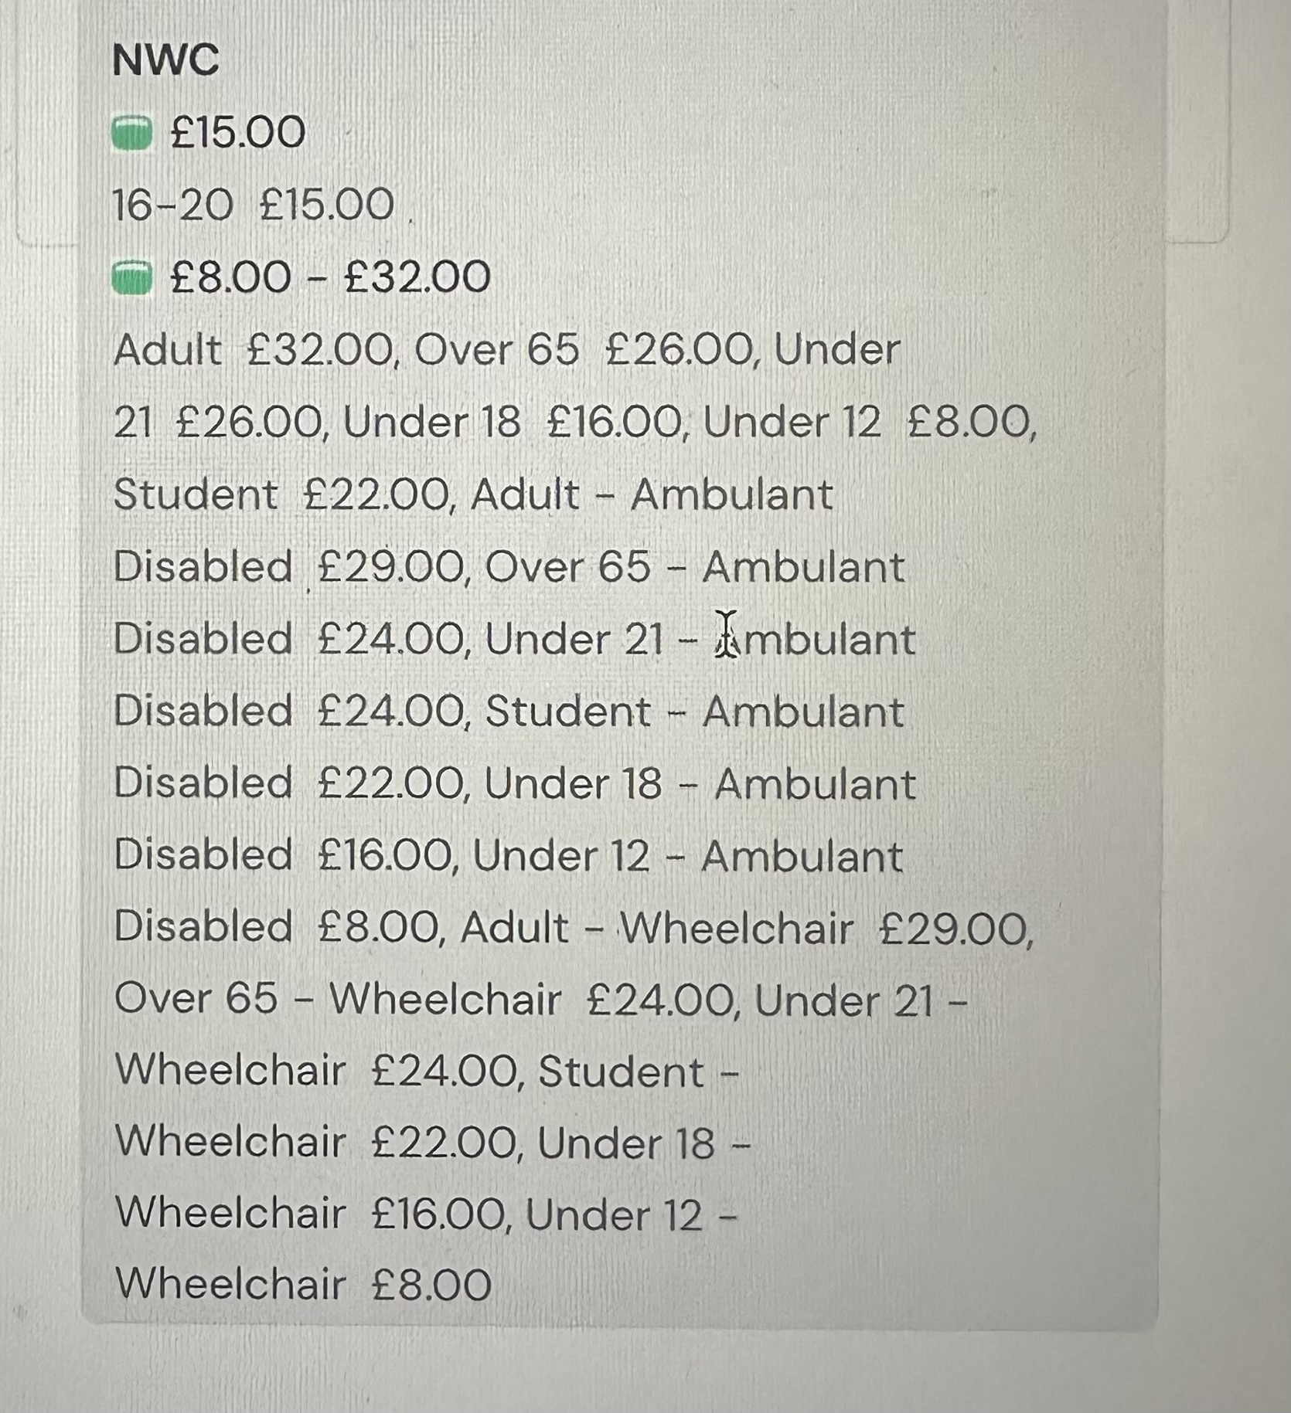Select the Adult – Wheelchair £29.00 price
1291x1413 pixels.
[746, 928]
